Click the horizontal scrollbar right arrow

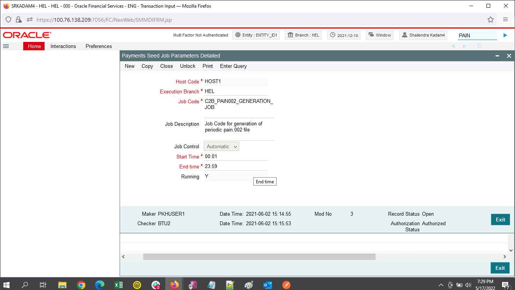505,257
